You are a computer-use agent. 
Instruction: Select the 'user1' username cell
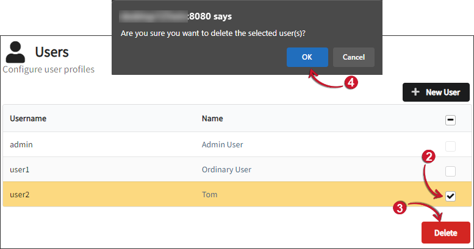pos(20,170)
